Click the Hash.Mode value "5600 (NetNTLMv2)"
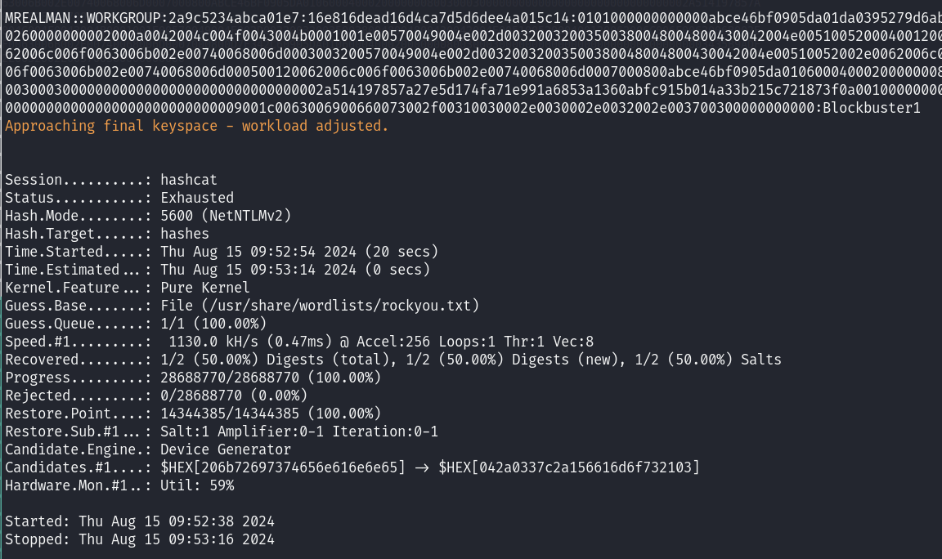 pyautogui.click(x=226, y=216)
